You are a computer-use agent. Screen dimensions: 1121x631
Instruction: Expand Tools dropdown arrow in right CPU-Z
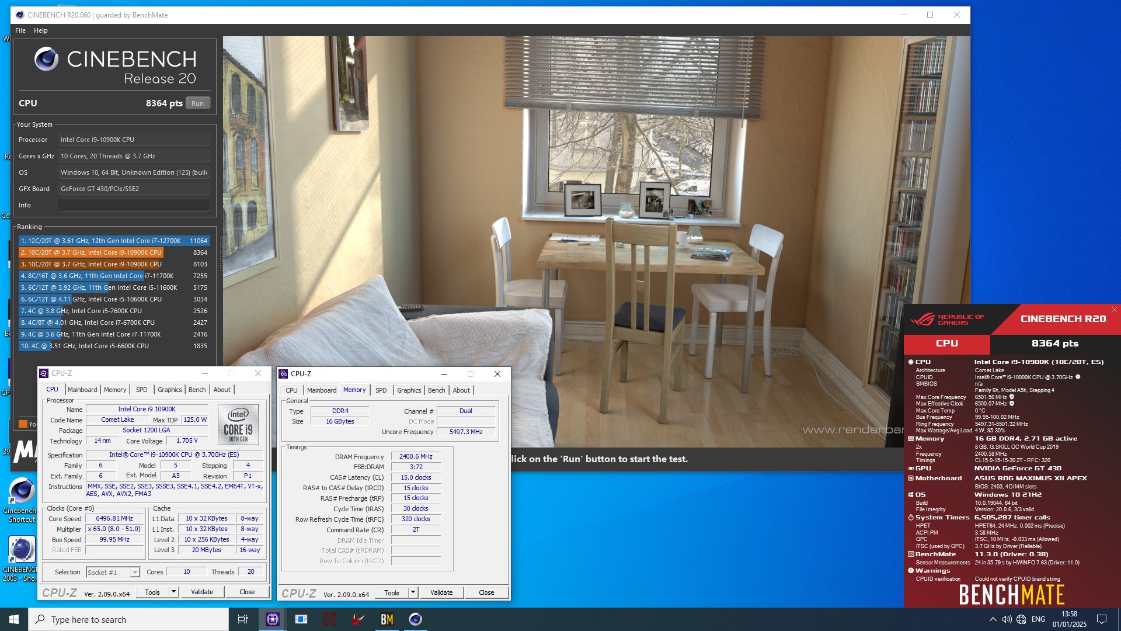(x=413, y=592)
